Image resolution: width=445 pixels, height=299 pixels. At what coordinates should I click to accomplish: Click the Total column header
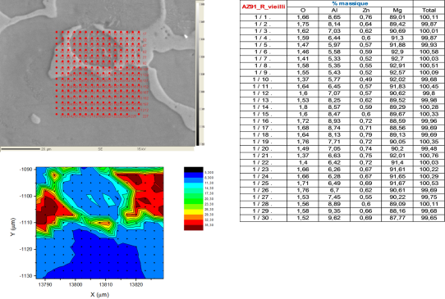pos(429,10)
